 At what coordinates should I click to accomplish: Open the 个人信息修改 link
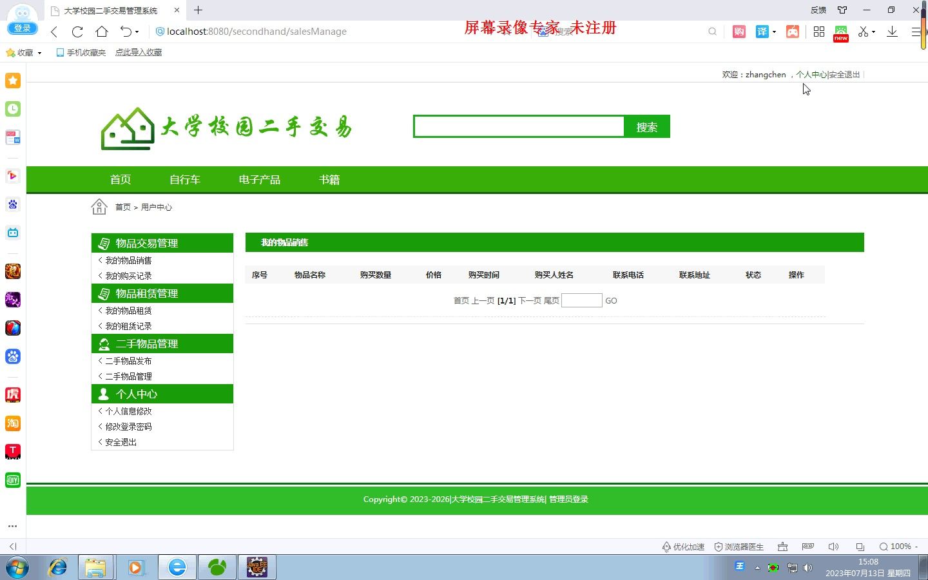(x=128, y=411)
